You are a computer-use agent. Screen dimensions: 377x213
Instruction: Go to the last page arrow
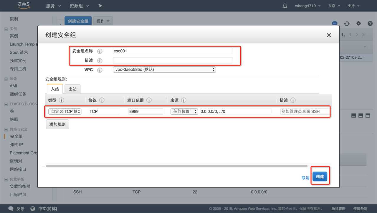364,35
